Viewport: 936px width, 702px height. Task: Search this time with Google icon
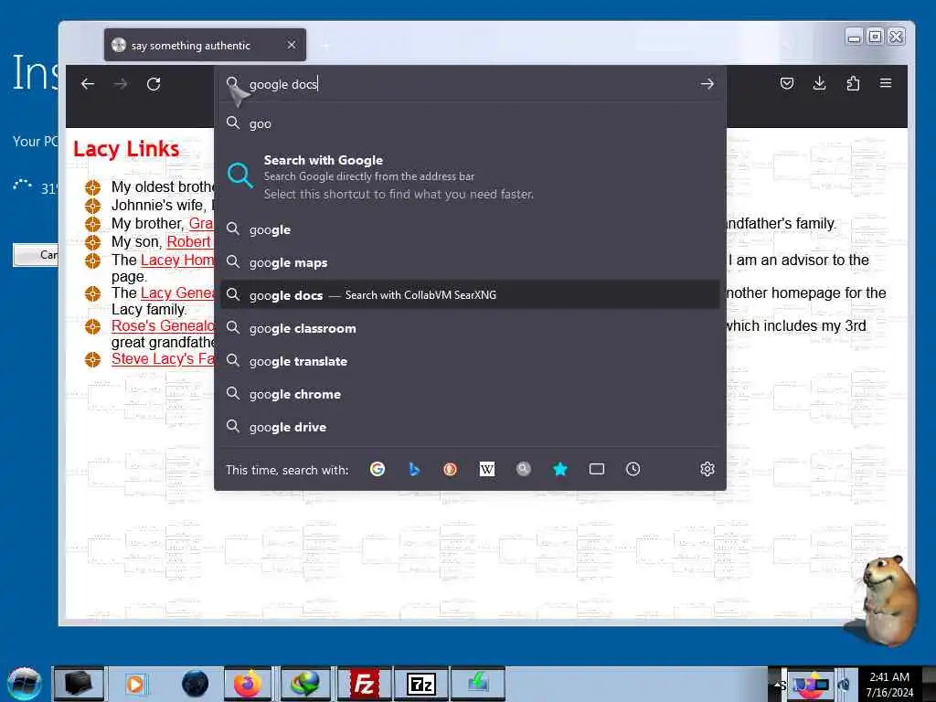[378, 469]
